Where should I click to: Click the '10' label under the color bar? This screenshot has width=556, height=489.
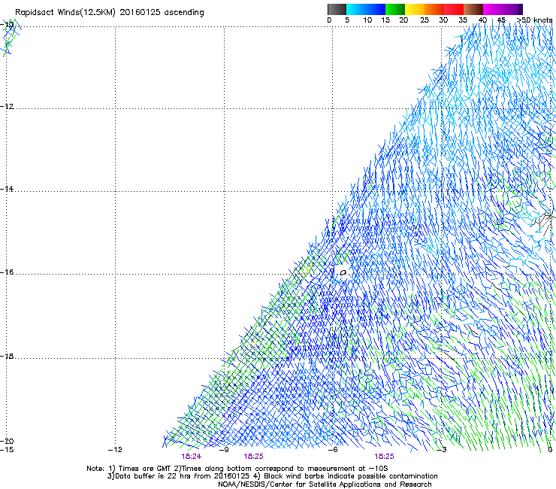(x=367, y=20)
